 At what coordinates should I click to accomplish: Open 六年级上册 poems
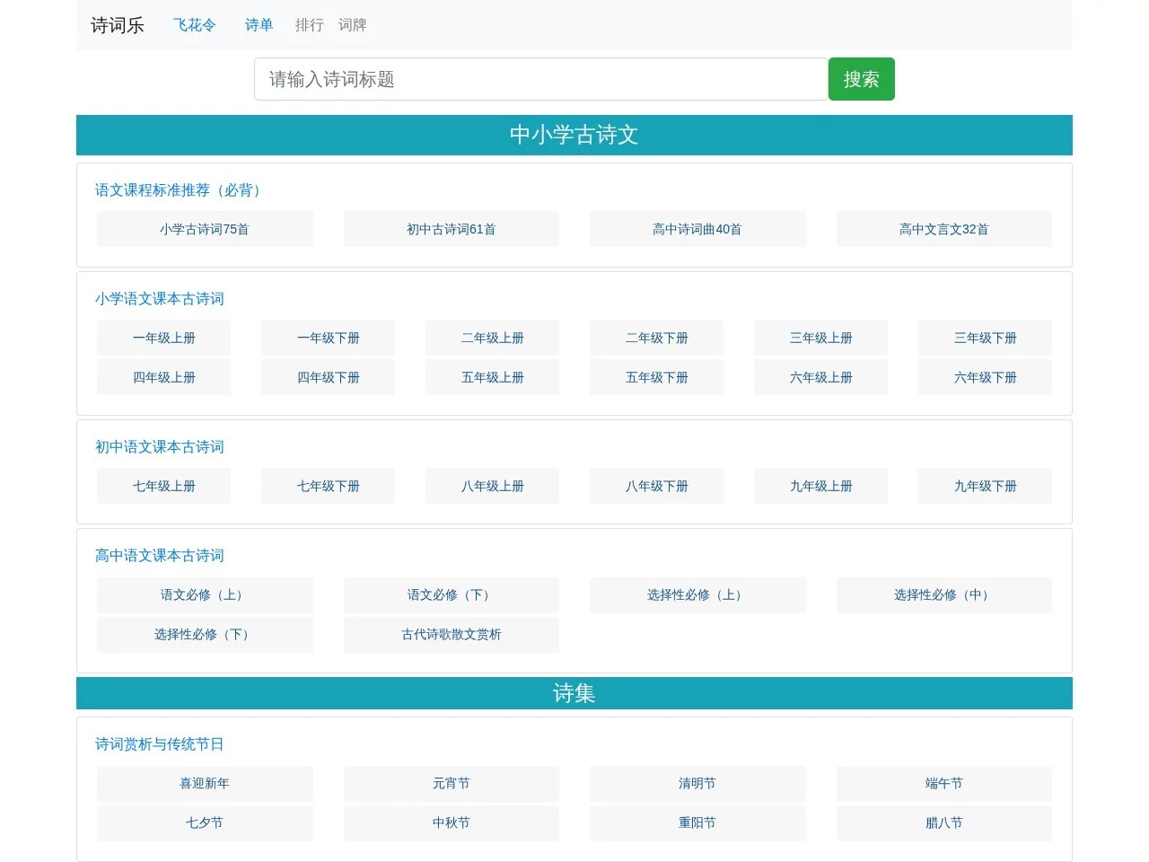click(x=820, y=377)
